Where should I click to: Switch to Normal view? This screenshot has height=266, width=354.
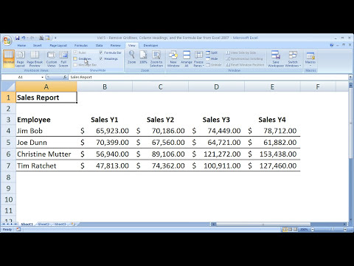coord(9,58)
